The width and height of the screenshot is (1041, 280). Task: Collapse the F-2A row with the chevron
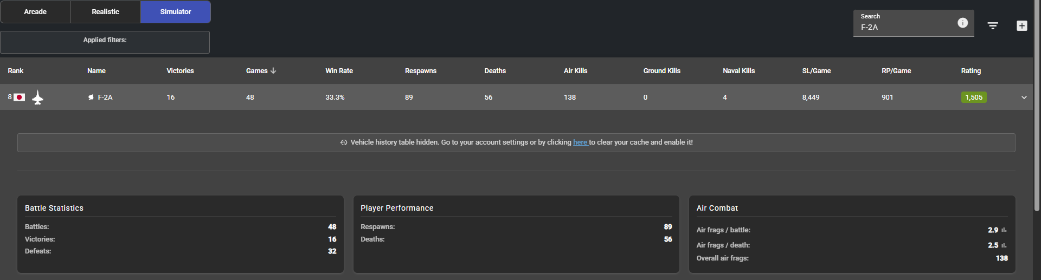click(x=1024, y=97)
